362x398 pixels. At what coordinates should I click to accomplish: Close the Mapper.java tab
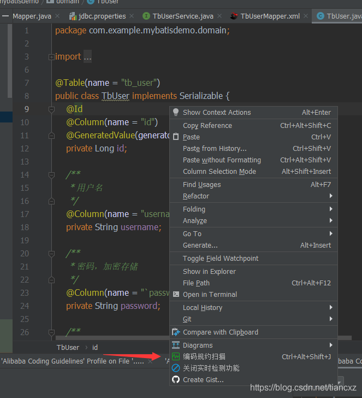[x=57, y=16]
